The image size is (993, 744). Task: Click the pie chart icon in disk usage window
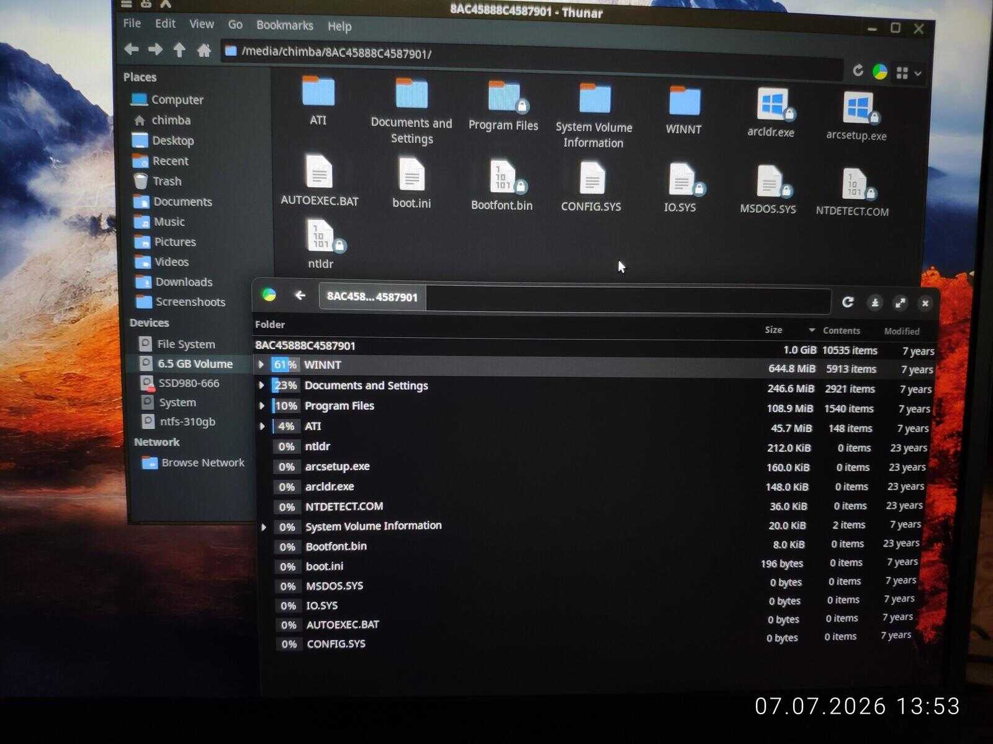tap(269, 295)
